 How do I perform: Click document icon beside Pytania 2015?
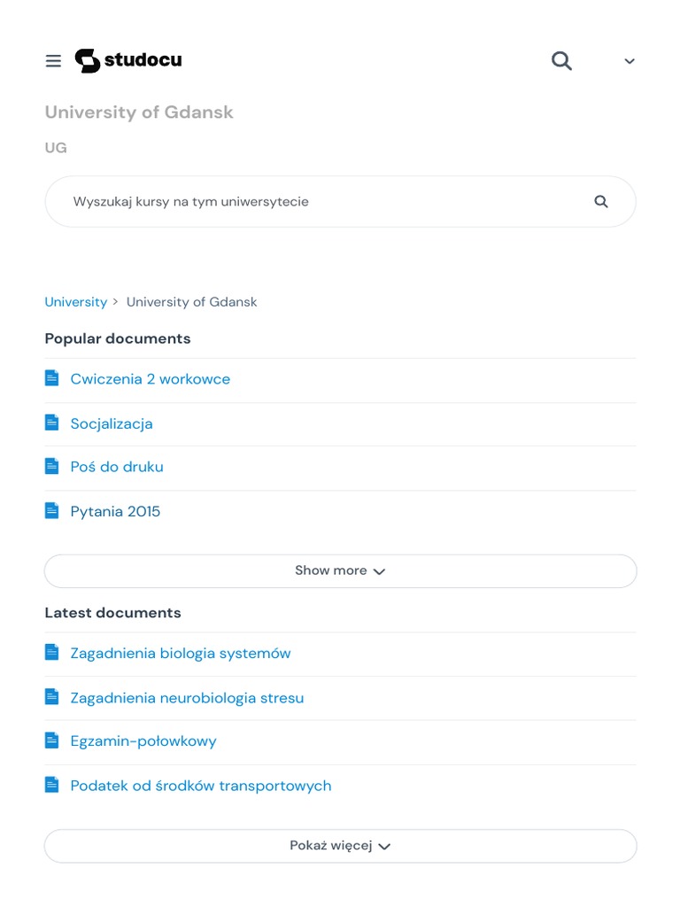click(x=52, y=510)
